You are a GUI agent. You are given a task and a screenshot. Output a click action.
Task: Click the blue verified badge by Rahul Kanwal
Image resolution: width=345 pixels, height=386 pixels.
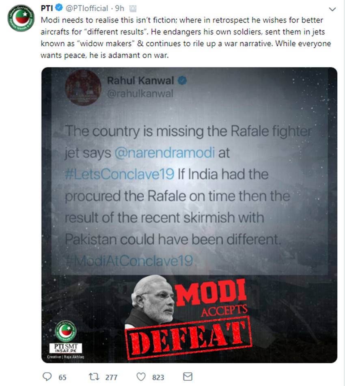[x=182, y=80]
